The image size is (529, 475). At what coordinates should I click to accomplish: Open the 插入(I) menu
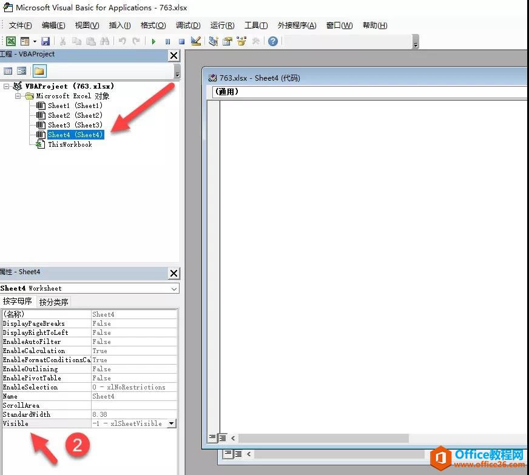point(120,25)
